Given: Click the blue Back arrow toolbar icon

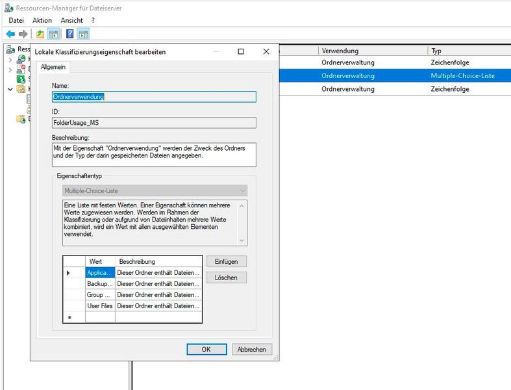Looking at the screenshot, I should pos(10,34).
